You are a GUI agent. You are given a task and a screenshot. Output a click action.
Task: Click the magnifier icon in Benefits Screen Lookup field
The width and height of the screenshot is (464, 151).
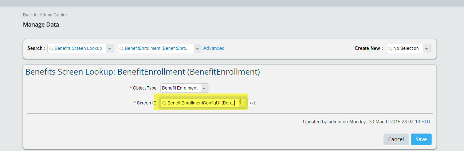point(51,48)
